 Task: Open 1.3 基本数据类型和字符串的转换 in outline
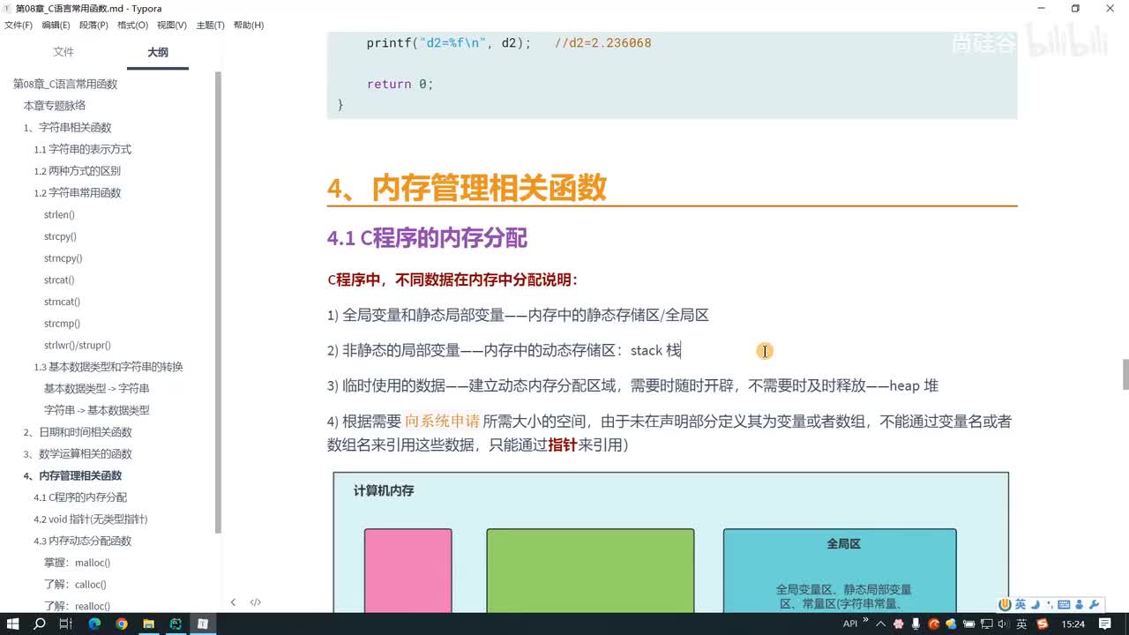coord(108,367)
